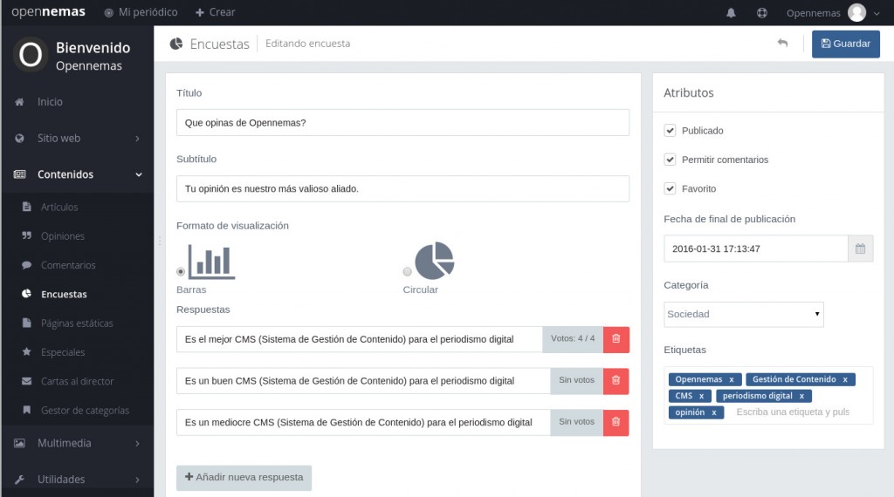
Task: Open Mi periódico in top bar
Action: pyautogui.click(x=141, y=12)
